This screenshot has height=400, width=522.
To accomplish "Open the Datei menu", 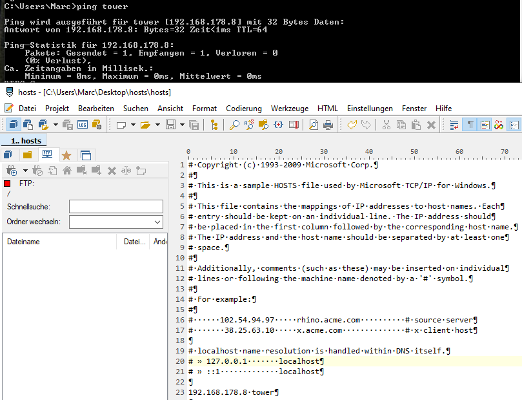I will pyautogui.click(x=27, y=109).
